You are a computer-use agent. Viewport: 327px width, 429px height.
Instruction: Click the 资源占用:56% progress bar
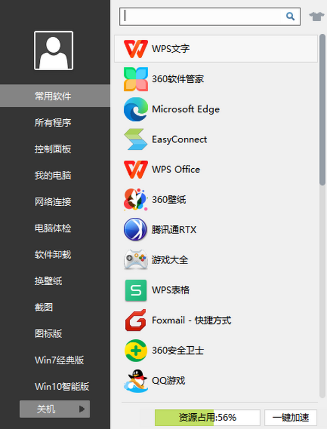pos(207,418)
